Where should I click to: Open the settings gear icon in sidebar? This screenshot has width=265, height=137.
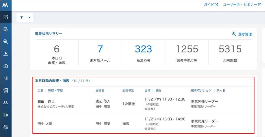point(6,127)
